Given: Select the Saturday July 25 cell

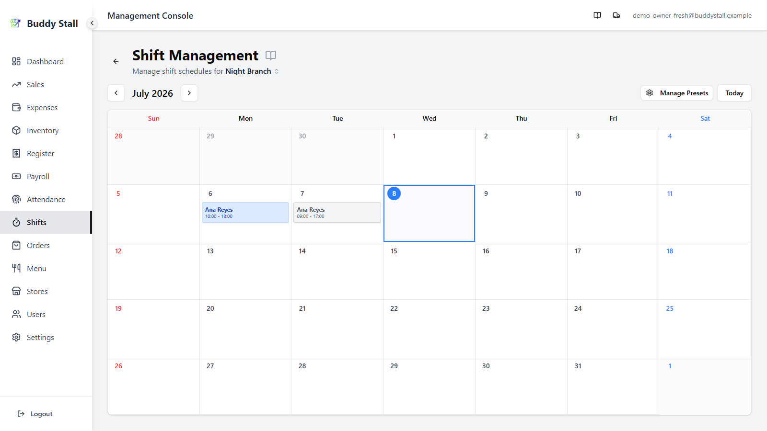Looking at the screenshot, I should pyautogui.click(x=705, y=329).
